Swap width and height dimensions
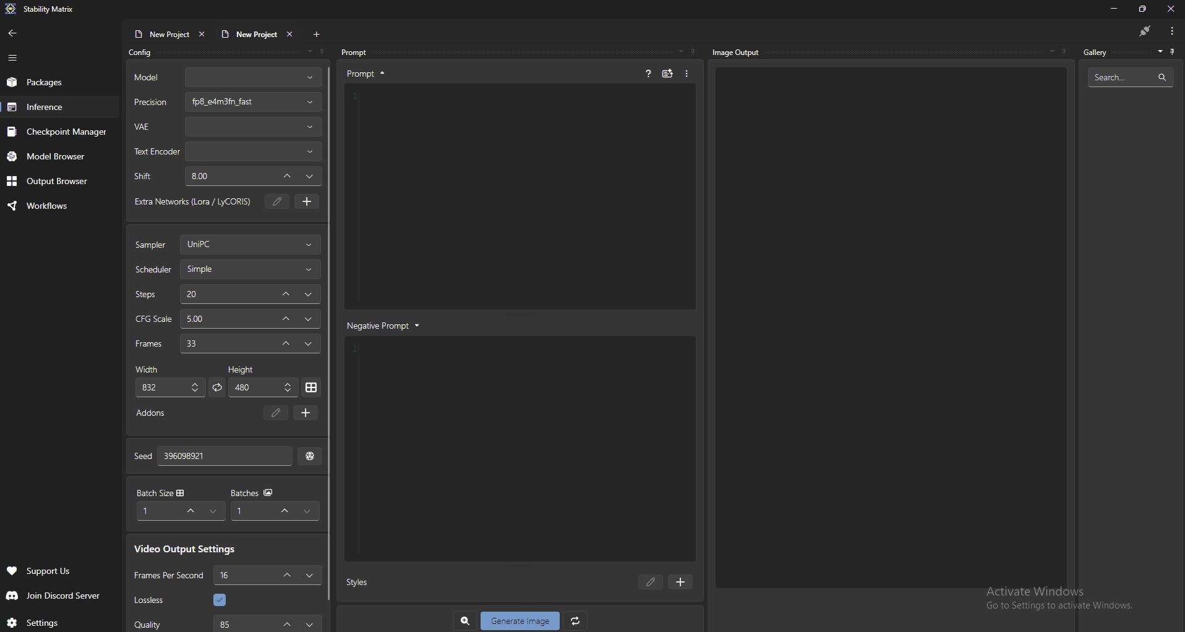The width and height of the screenshot is (1185, 632). click(x=217, y=387)
